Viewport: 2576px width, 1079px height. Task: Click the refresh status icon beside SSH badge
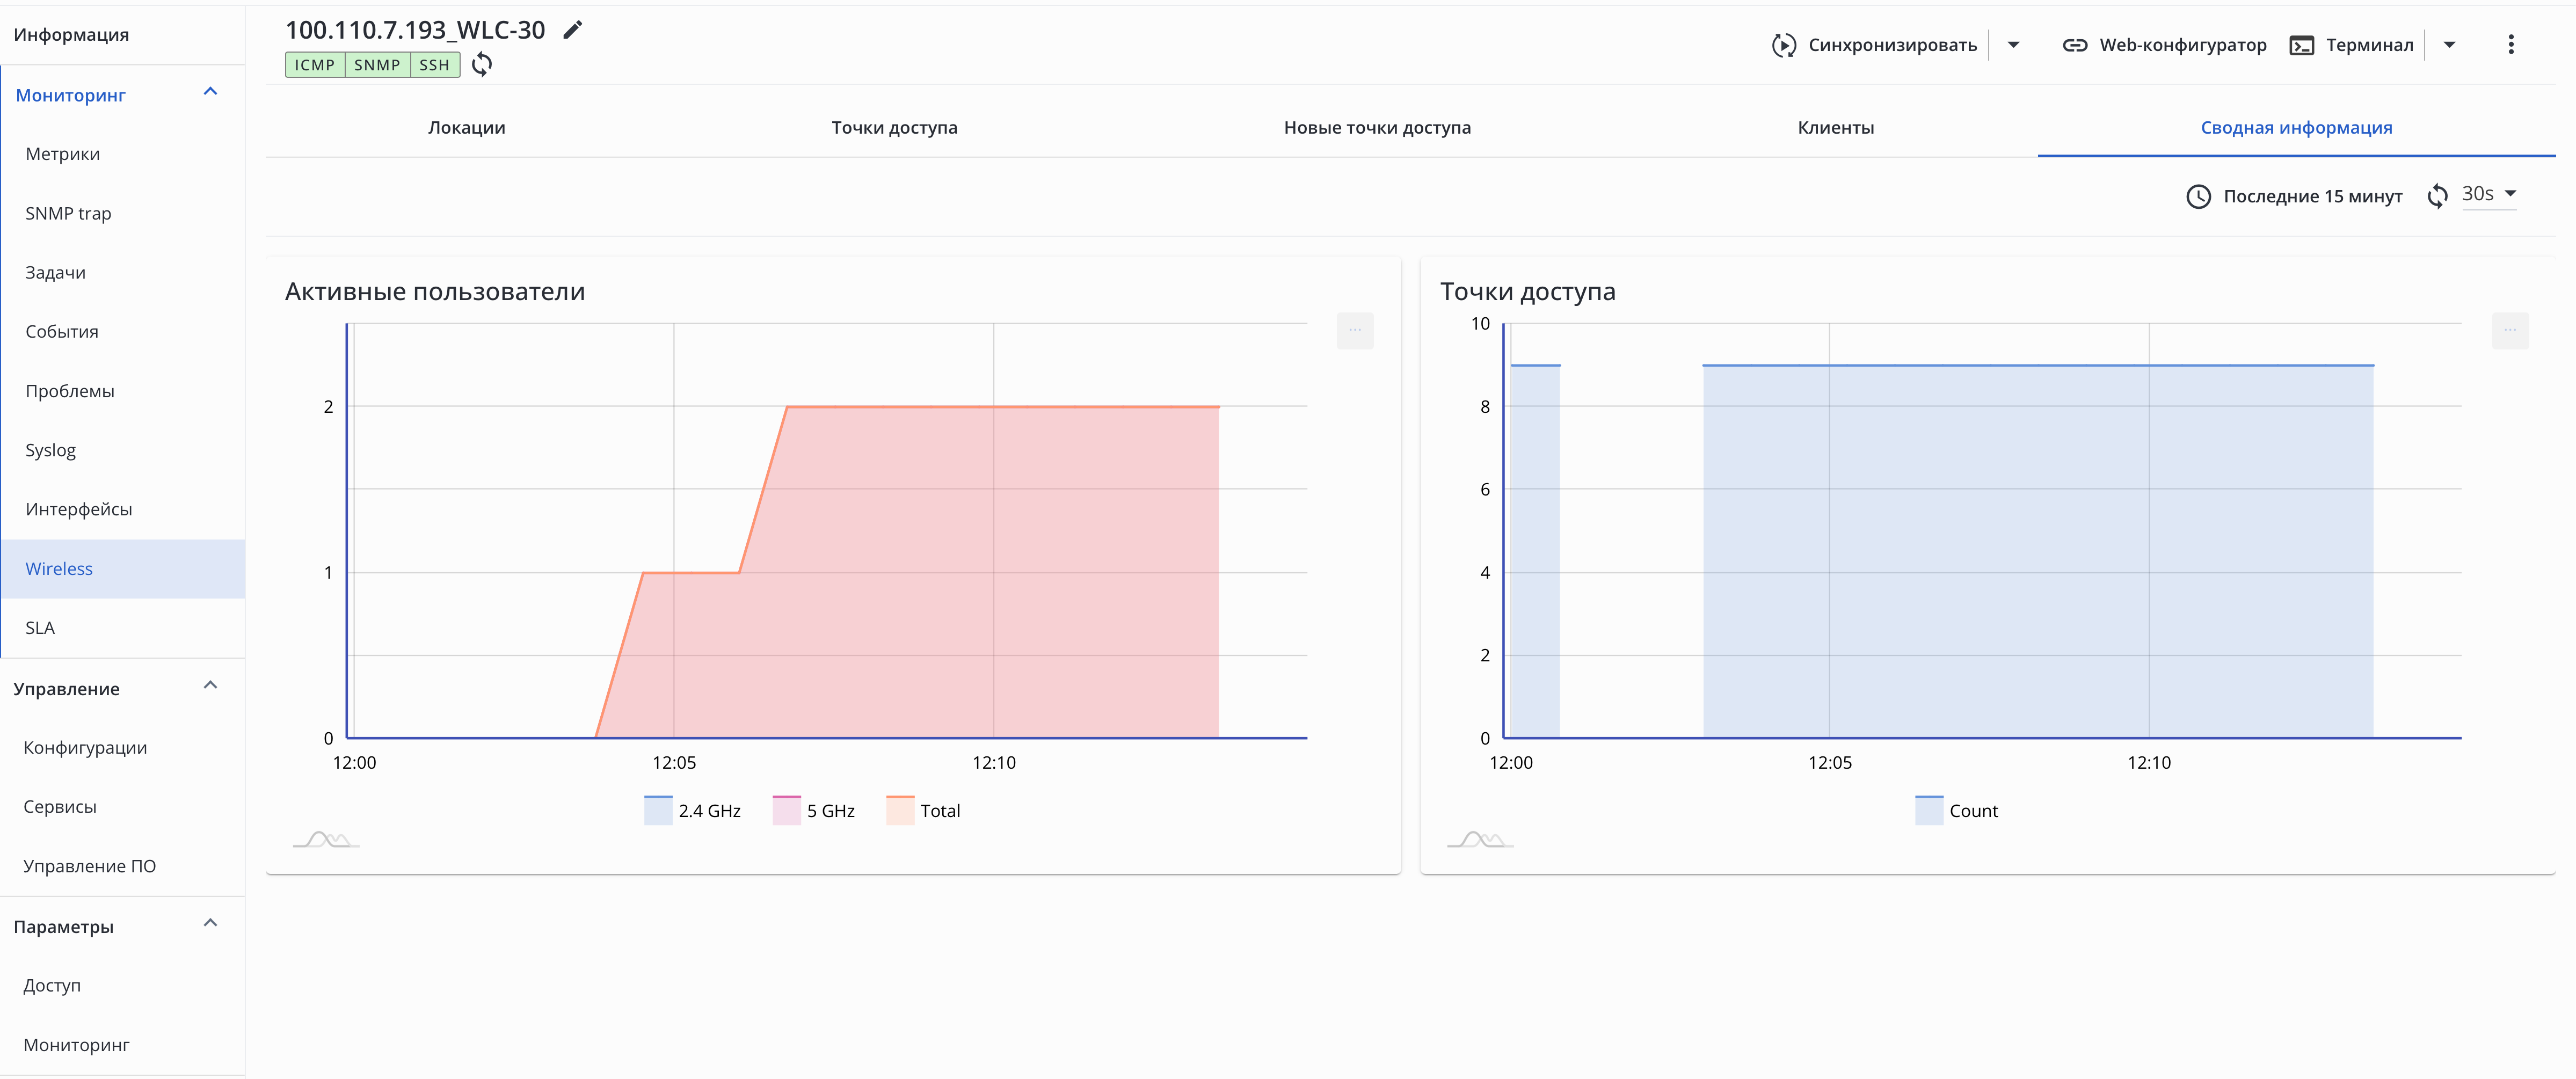pos(482,65)
